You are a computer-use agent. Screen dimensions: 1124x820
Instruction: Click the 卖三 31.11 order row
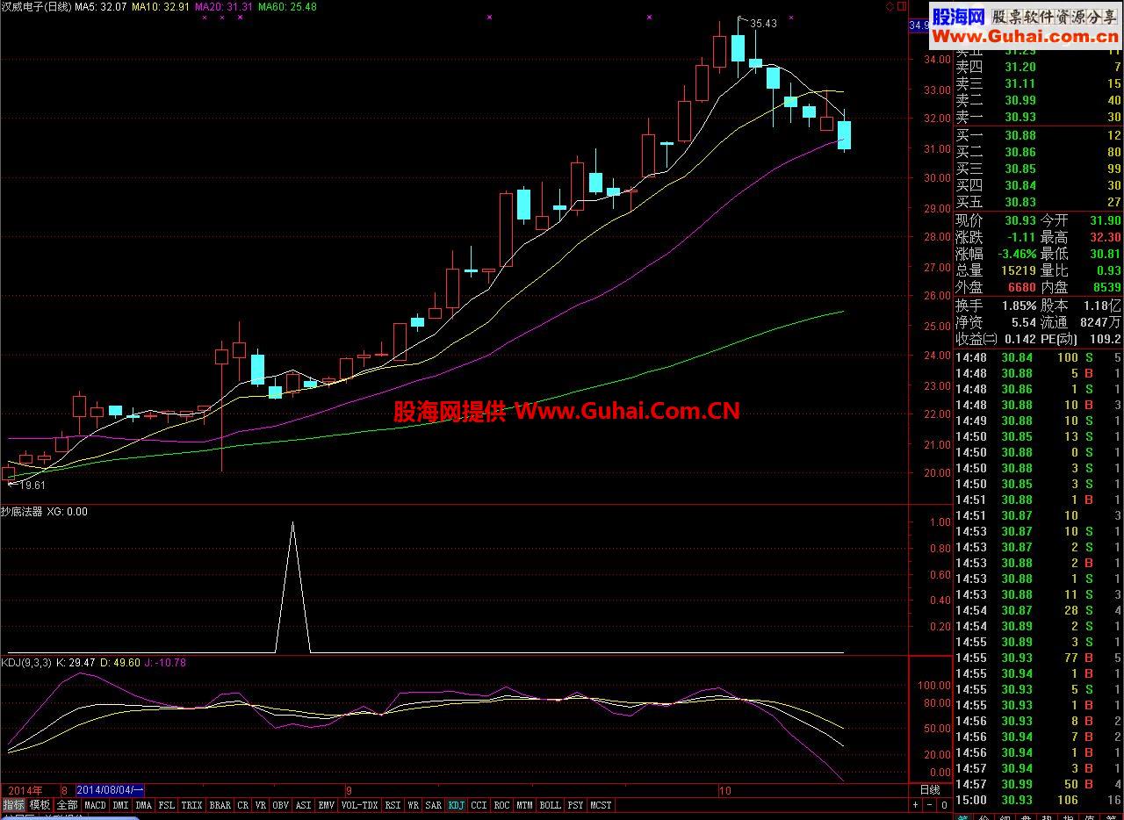(1038, 83)
